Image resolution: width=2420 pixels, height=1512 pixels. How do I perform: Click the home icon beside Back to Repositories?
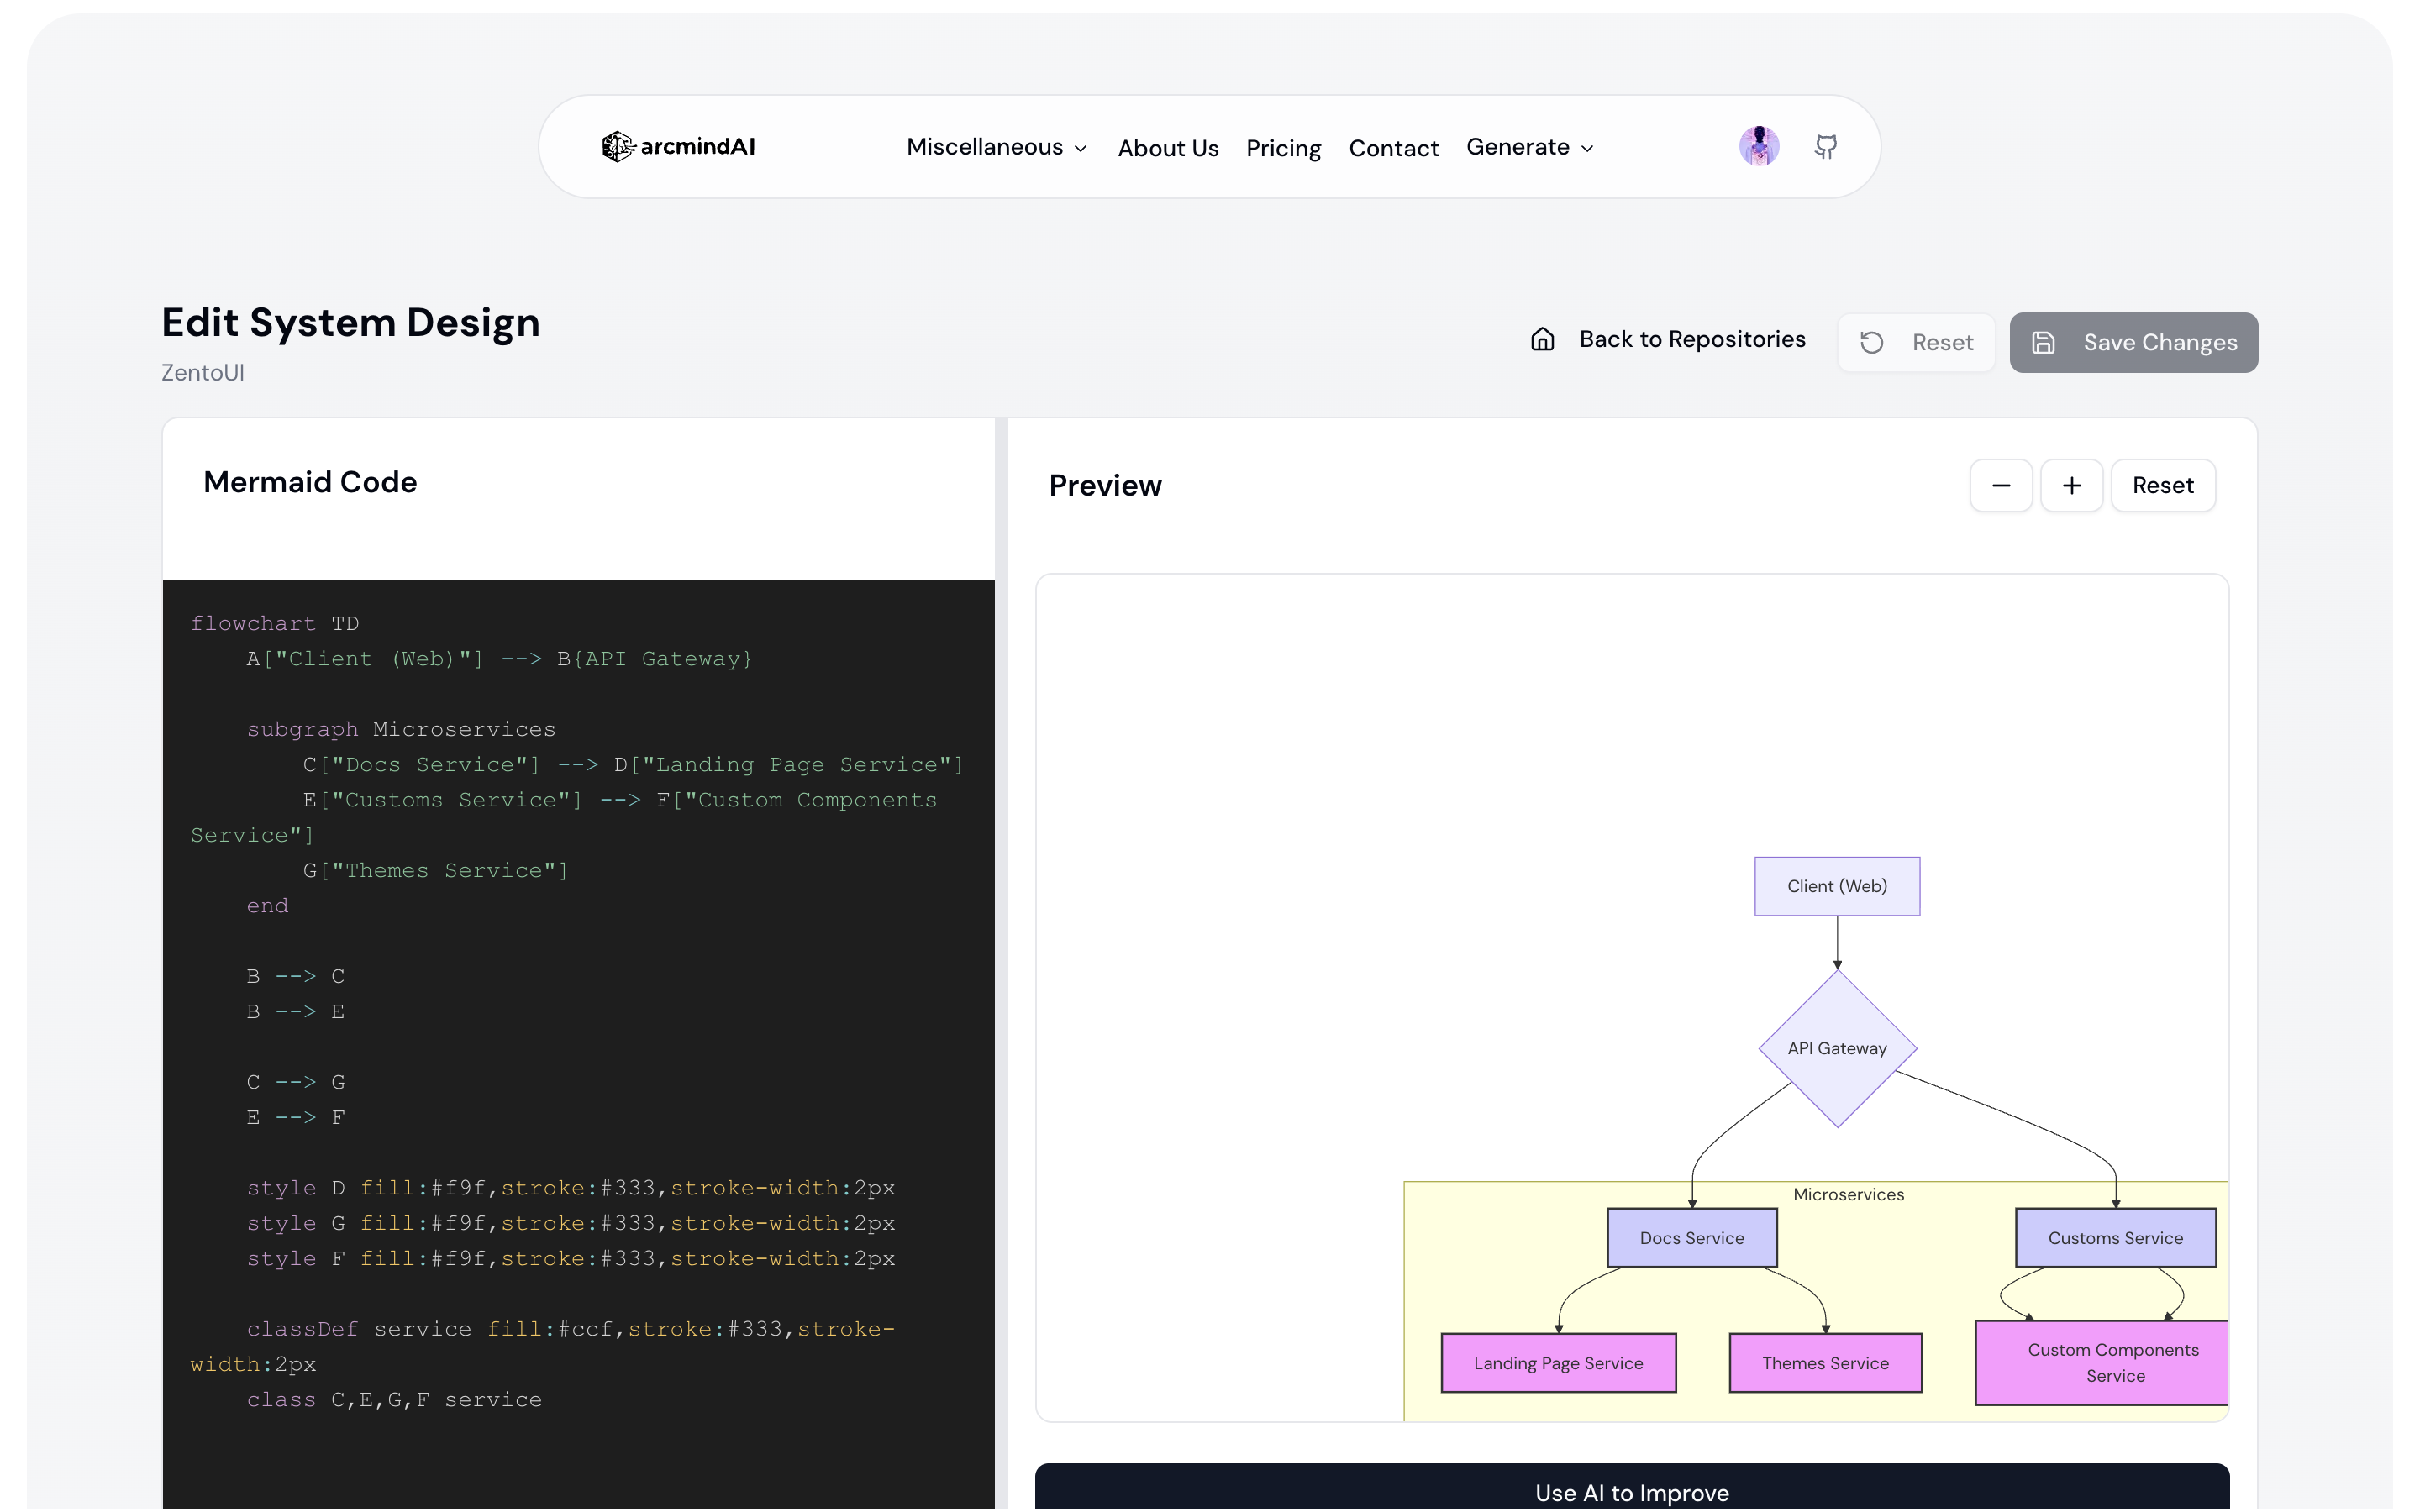[1542, 339]
